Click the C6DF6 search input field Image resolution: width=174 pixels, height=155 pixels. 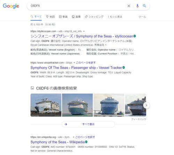[x=77, y=6]
